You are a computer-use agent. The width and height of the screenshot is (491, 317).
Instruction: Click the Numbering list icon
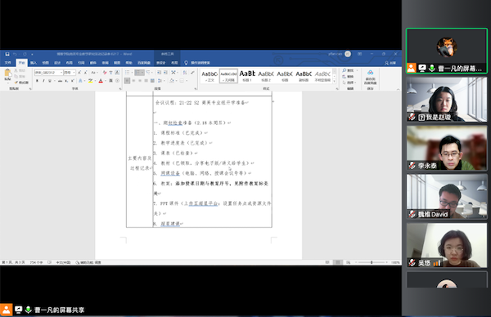137,73
